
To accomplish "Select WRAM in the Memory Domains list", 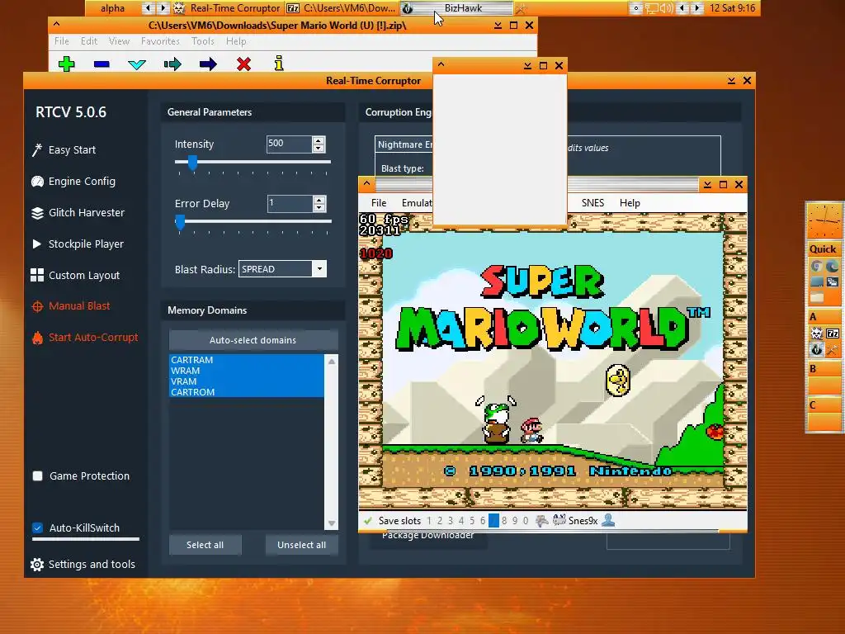I will point(247,371).
